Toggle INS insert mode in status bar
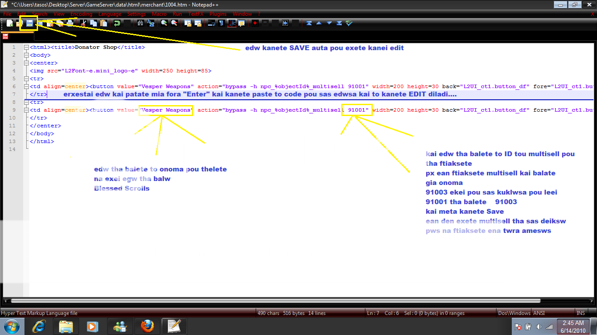Screen dimensions: 597x335 click(x=580, y=313)
